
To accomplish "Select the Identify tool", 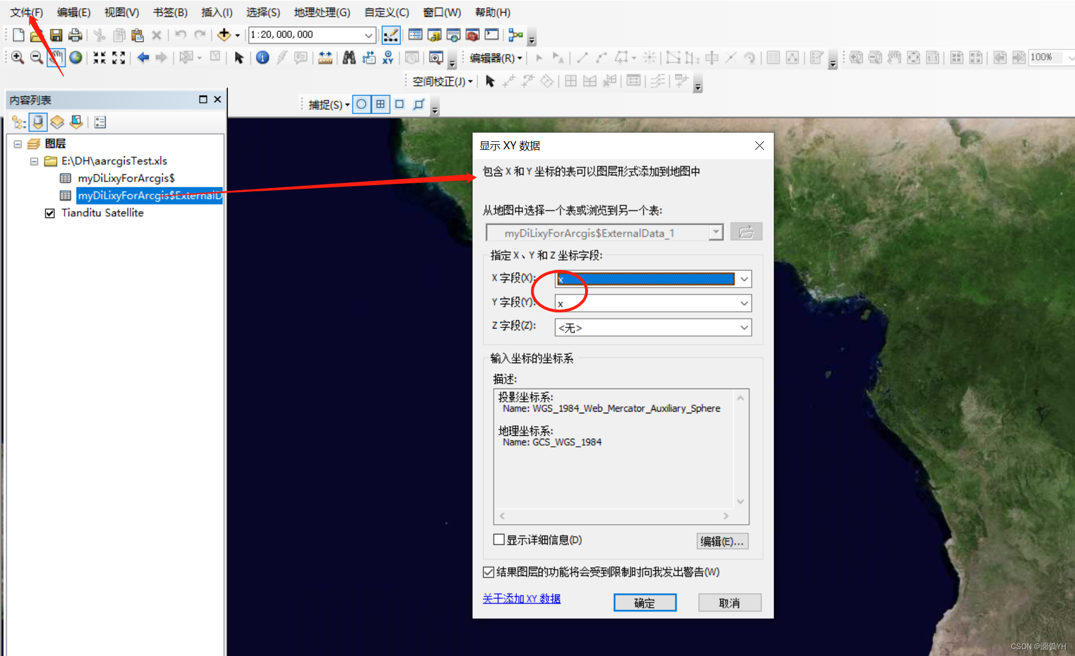I will [x=263, y=58].
